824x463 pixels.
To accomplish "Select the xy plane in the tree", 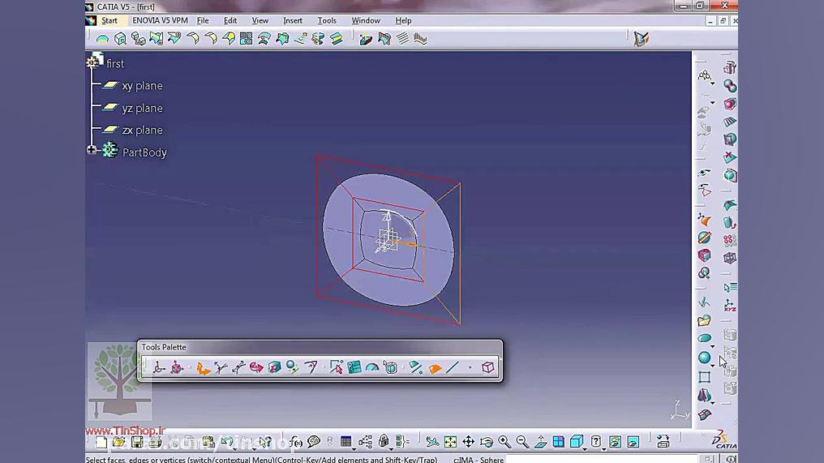I will [142, 86].
